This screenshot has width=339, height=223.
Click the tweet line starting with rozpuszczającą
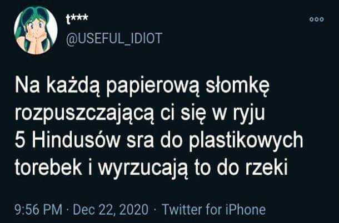tap(140, 113)
